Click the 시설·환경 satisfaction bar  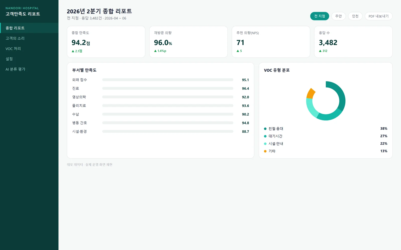click(168, 131)
